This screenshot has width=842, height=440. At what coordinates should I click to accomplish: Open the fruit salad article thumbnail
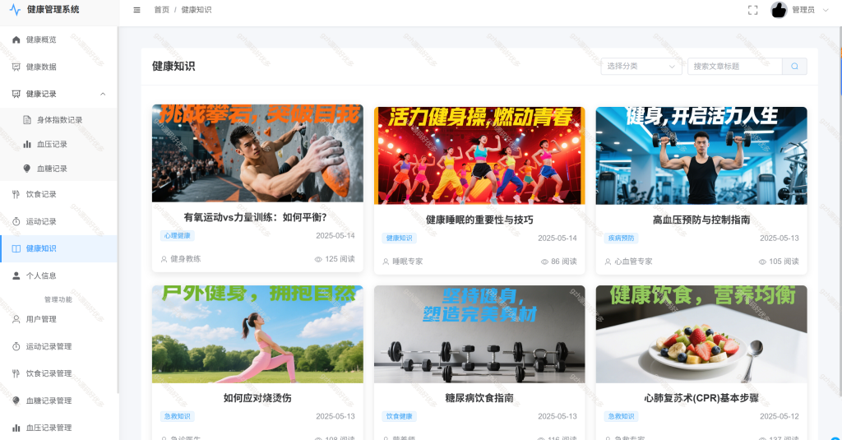click(x=701, y=334)
